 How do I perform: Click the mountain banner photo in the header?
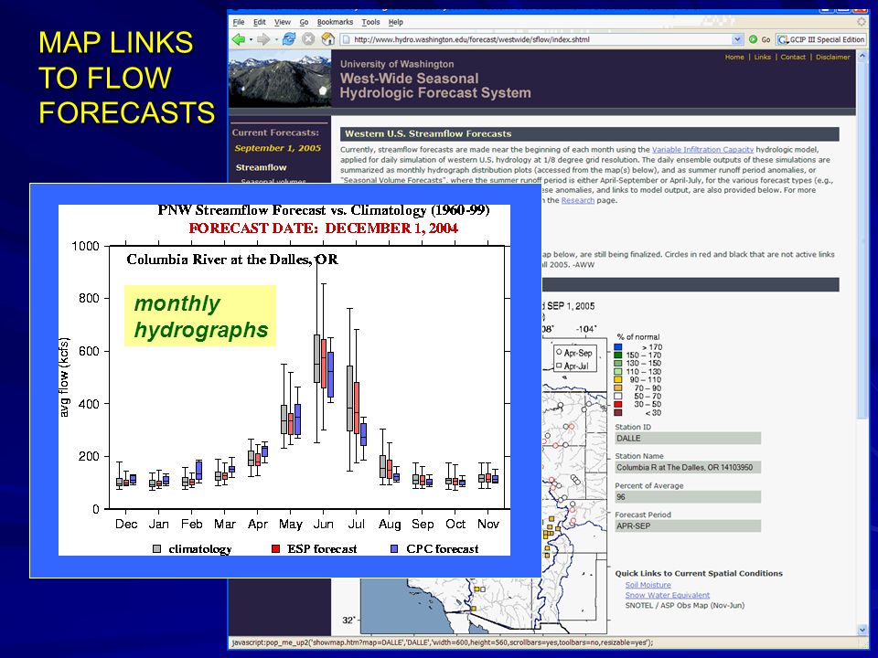[280, 79]
